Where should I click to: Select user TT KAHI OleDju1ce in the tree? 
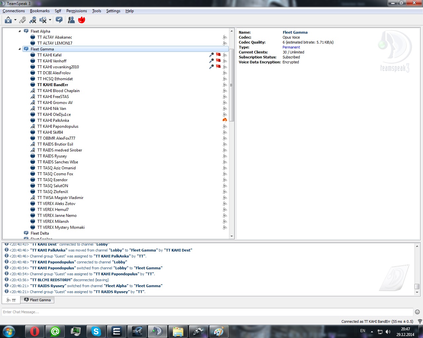(54, 115)
